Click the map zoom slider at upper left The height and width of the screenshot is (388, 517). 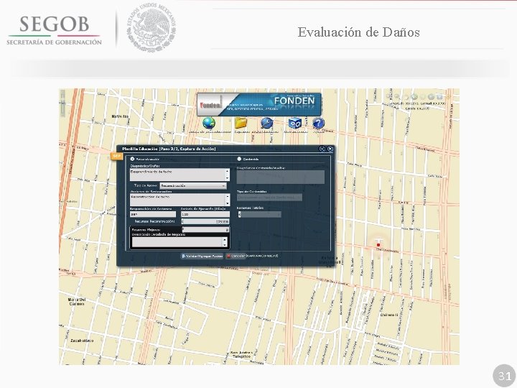tap(62, 103)
